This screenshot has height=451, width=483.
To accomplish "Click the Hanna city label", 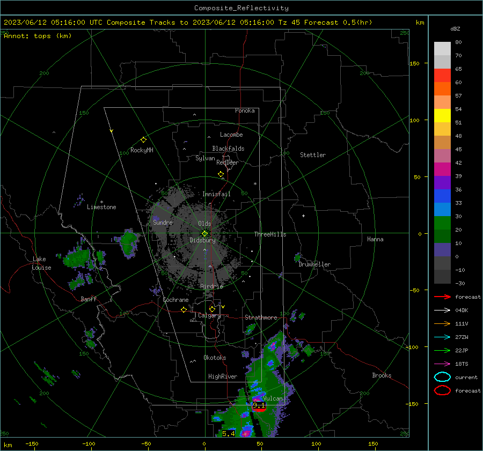I will coord(375,239).
